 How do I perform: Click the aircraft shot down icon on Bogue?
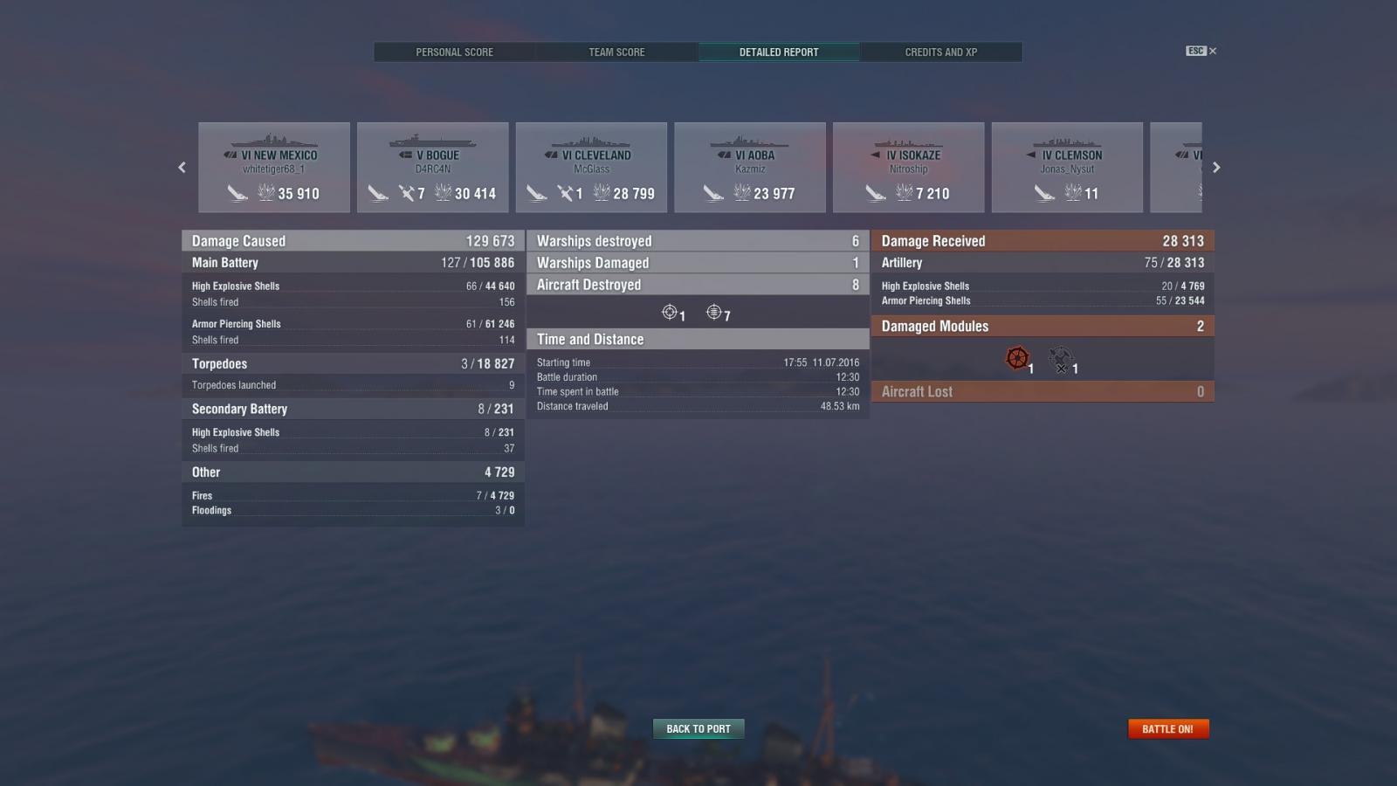pos(407,193)
